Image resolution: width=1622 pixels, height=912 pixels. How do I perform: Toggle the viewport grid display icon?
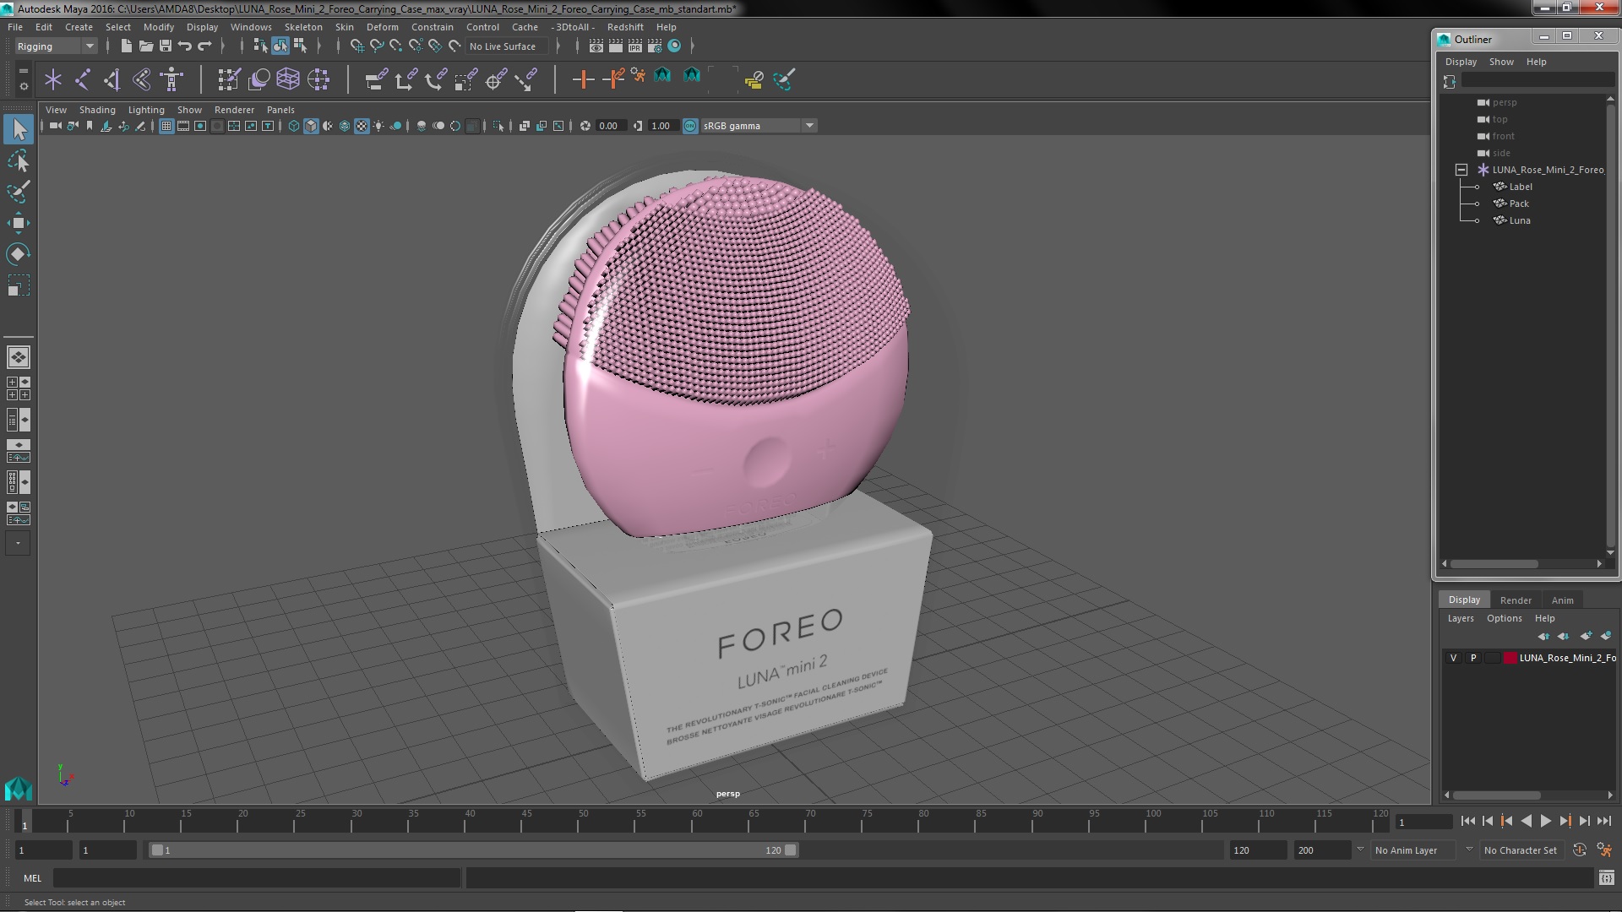click(x=166, y=126)
